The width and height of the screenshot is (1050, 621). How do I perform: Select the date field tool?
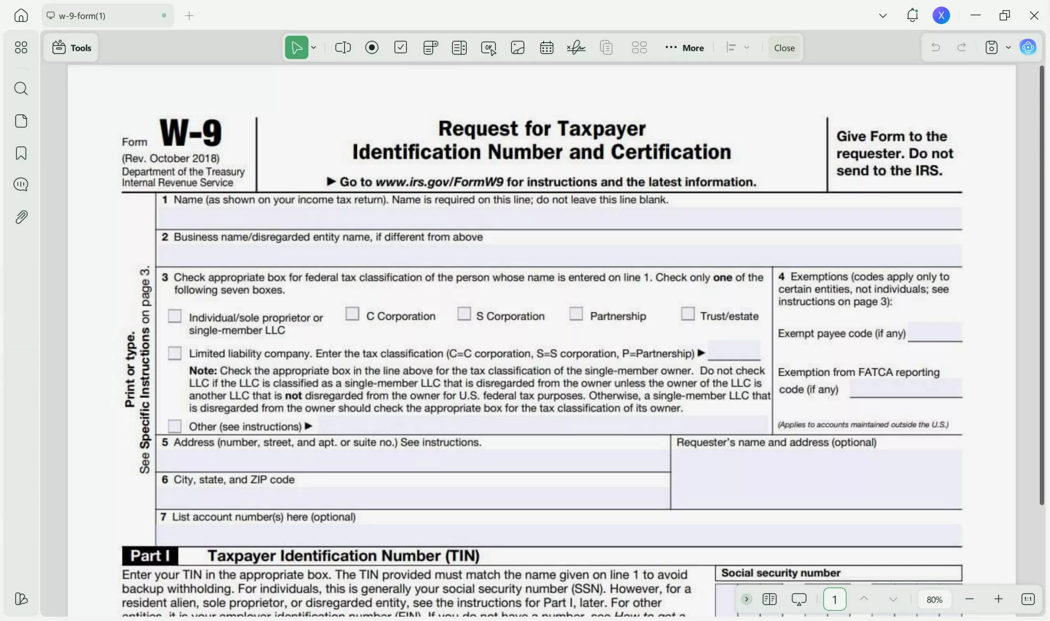point(547,47)
